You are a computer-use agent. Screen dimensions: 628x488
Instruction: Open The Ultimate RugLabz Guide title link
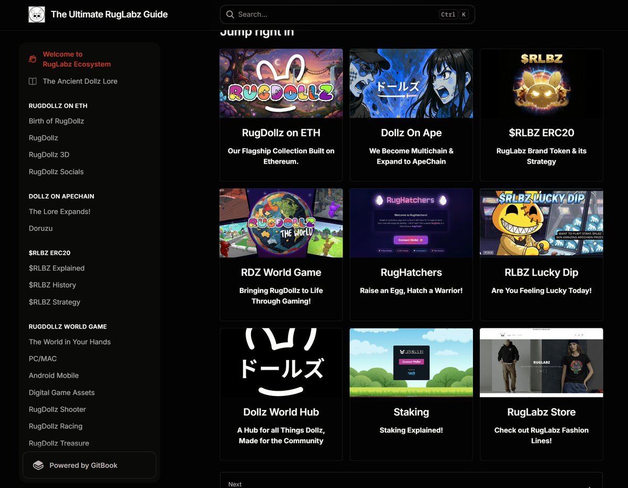pyautogui.click(x=109, y=15)
